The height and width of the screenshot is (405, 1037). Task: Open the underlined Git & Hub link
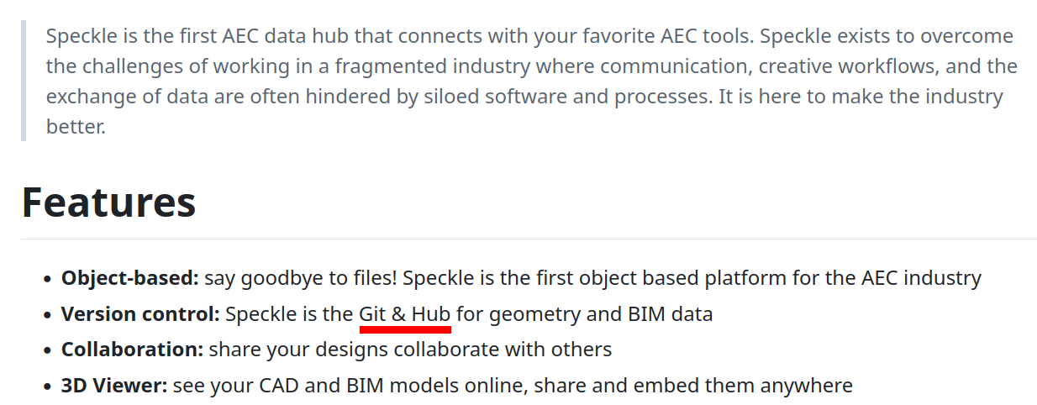coord(404,314)
